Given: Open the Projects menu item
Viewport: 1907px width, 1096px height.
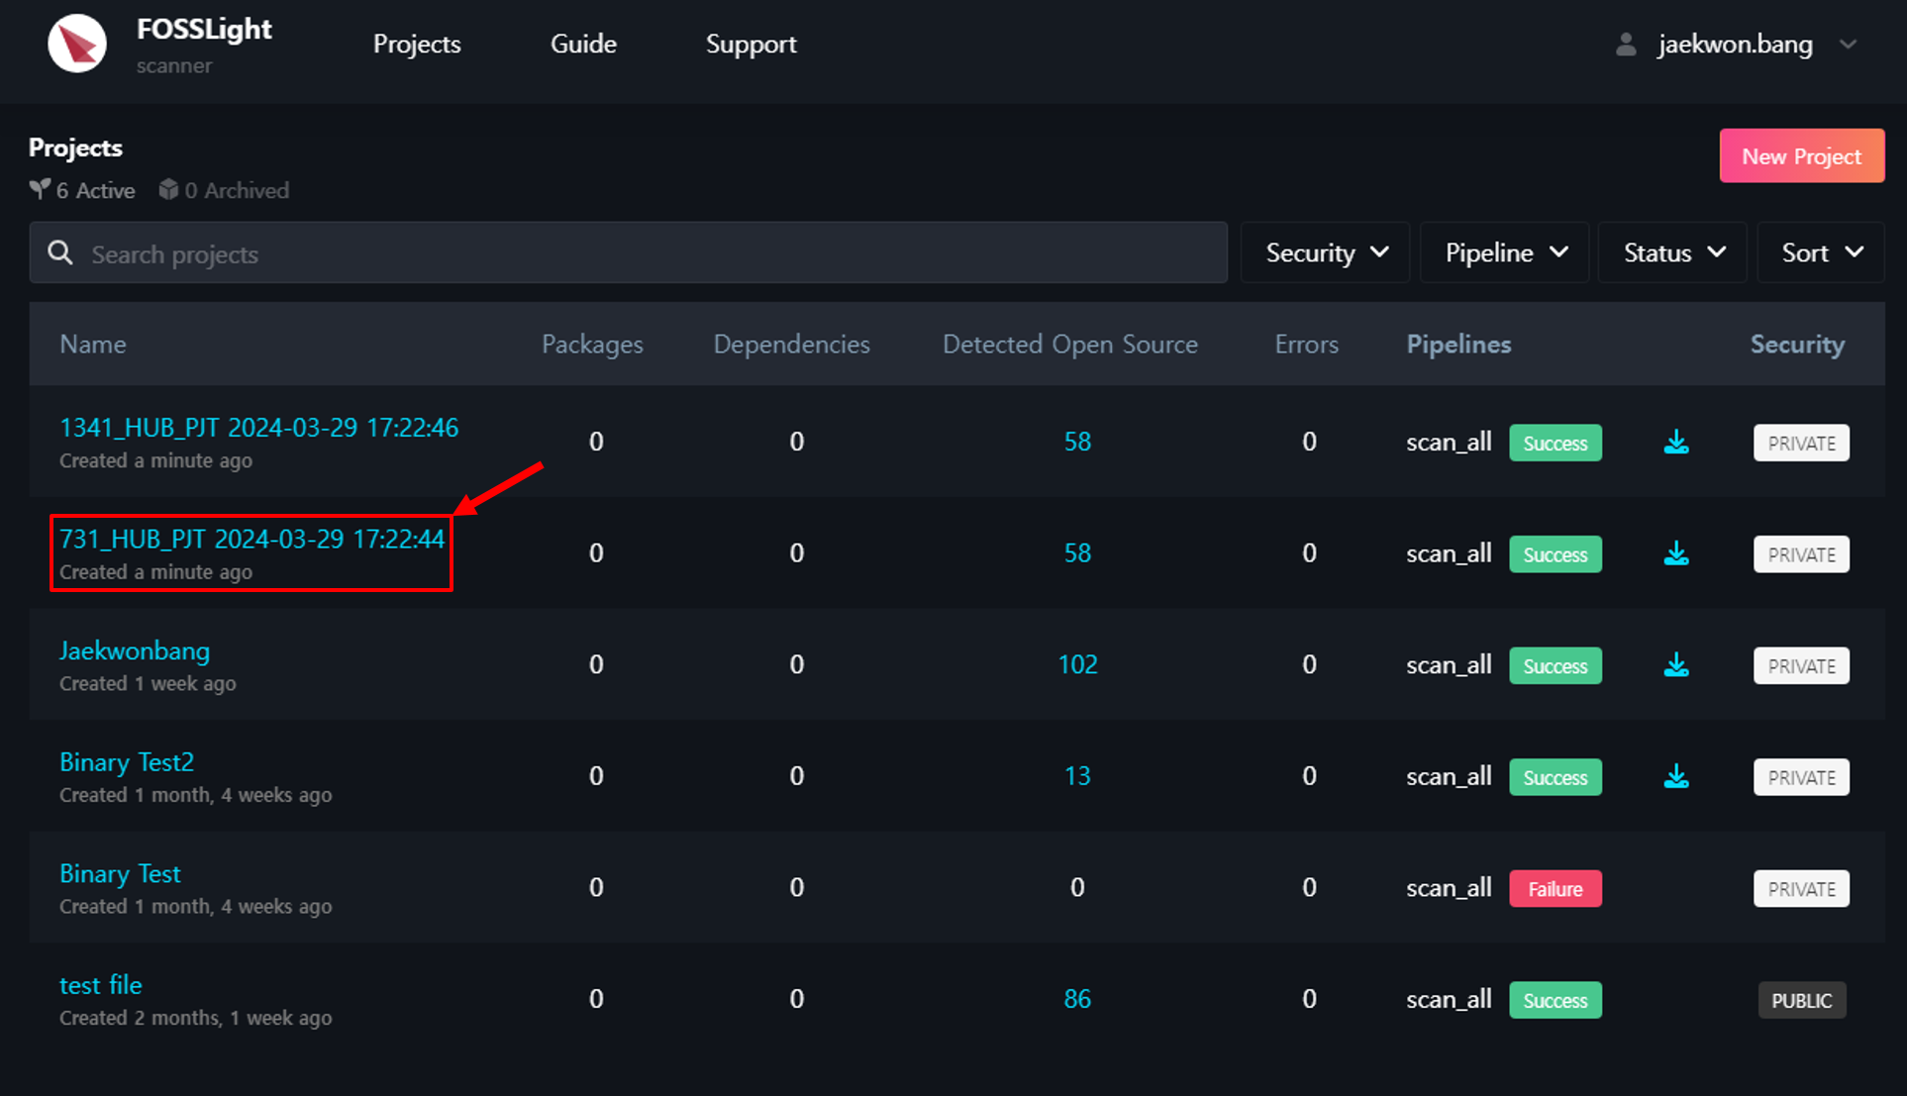Looking at the screenshot, I should [x=417, y=44].
